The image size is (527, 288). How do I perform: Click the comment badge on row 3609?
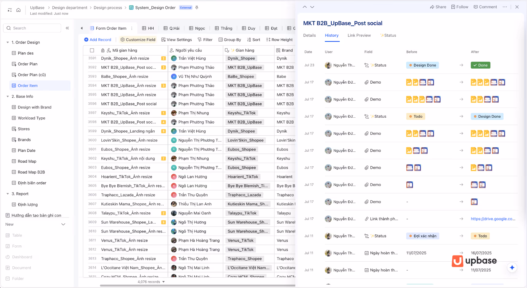pos(163,222)
